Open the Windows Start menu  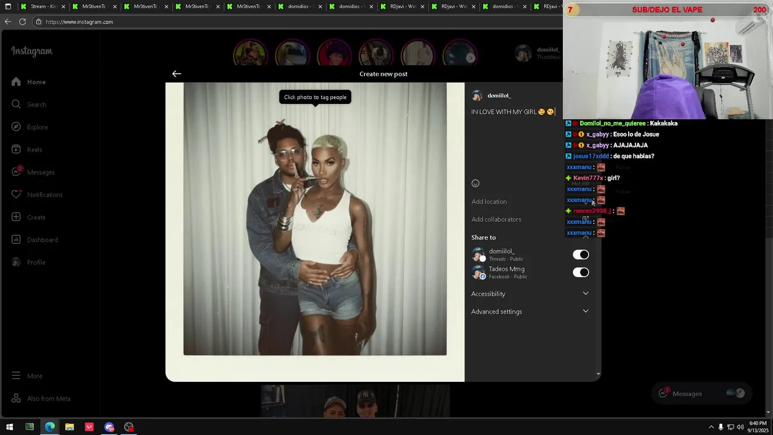[x=9, y=427]
